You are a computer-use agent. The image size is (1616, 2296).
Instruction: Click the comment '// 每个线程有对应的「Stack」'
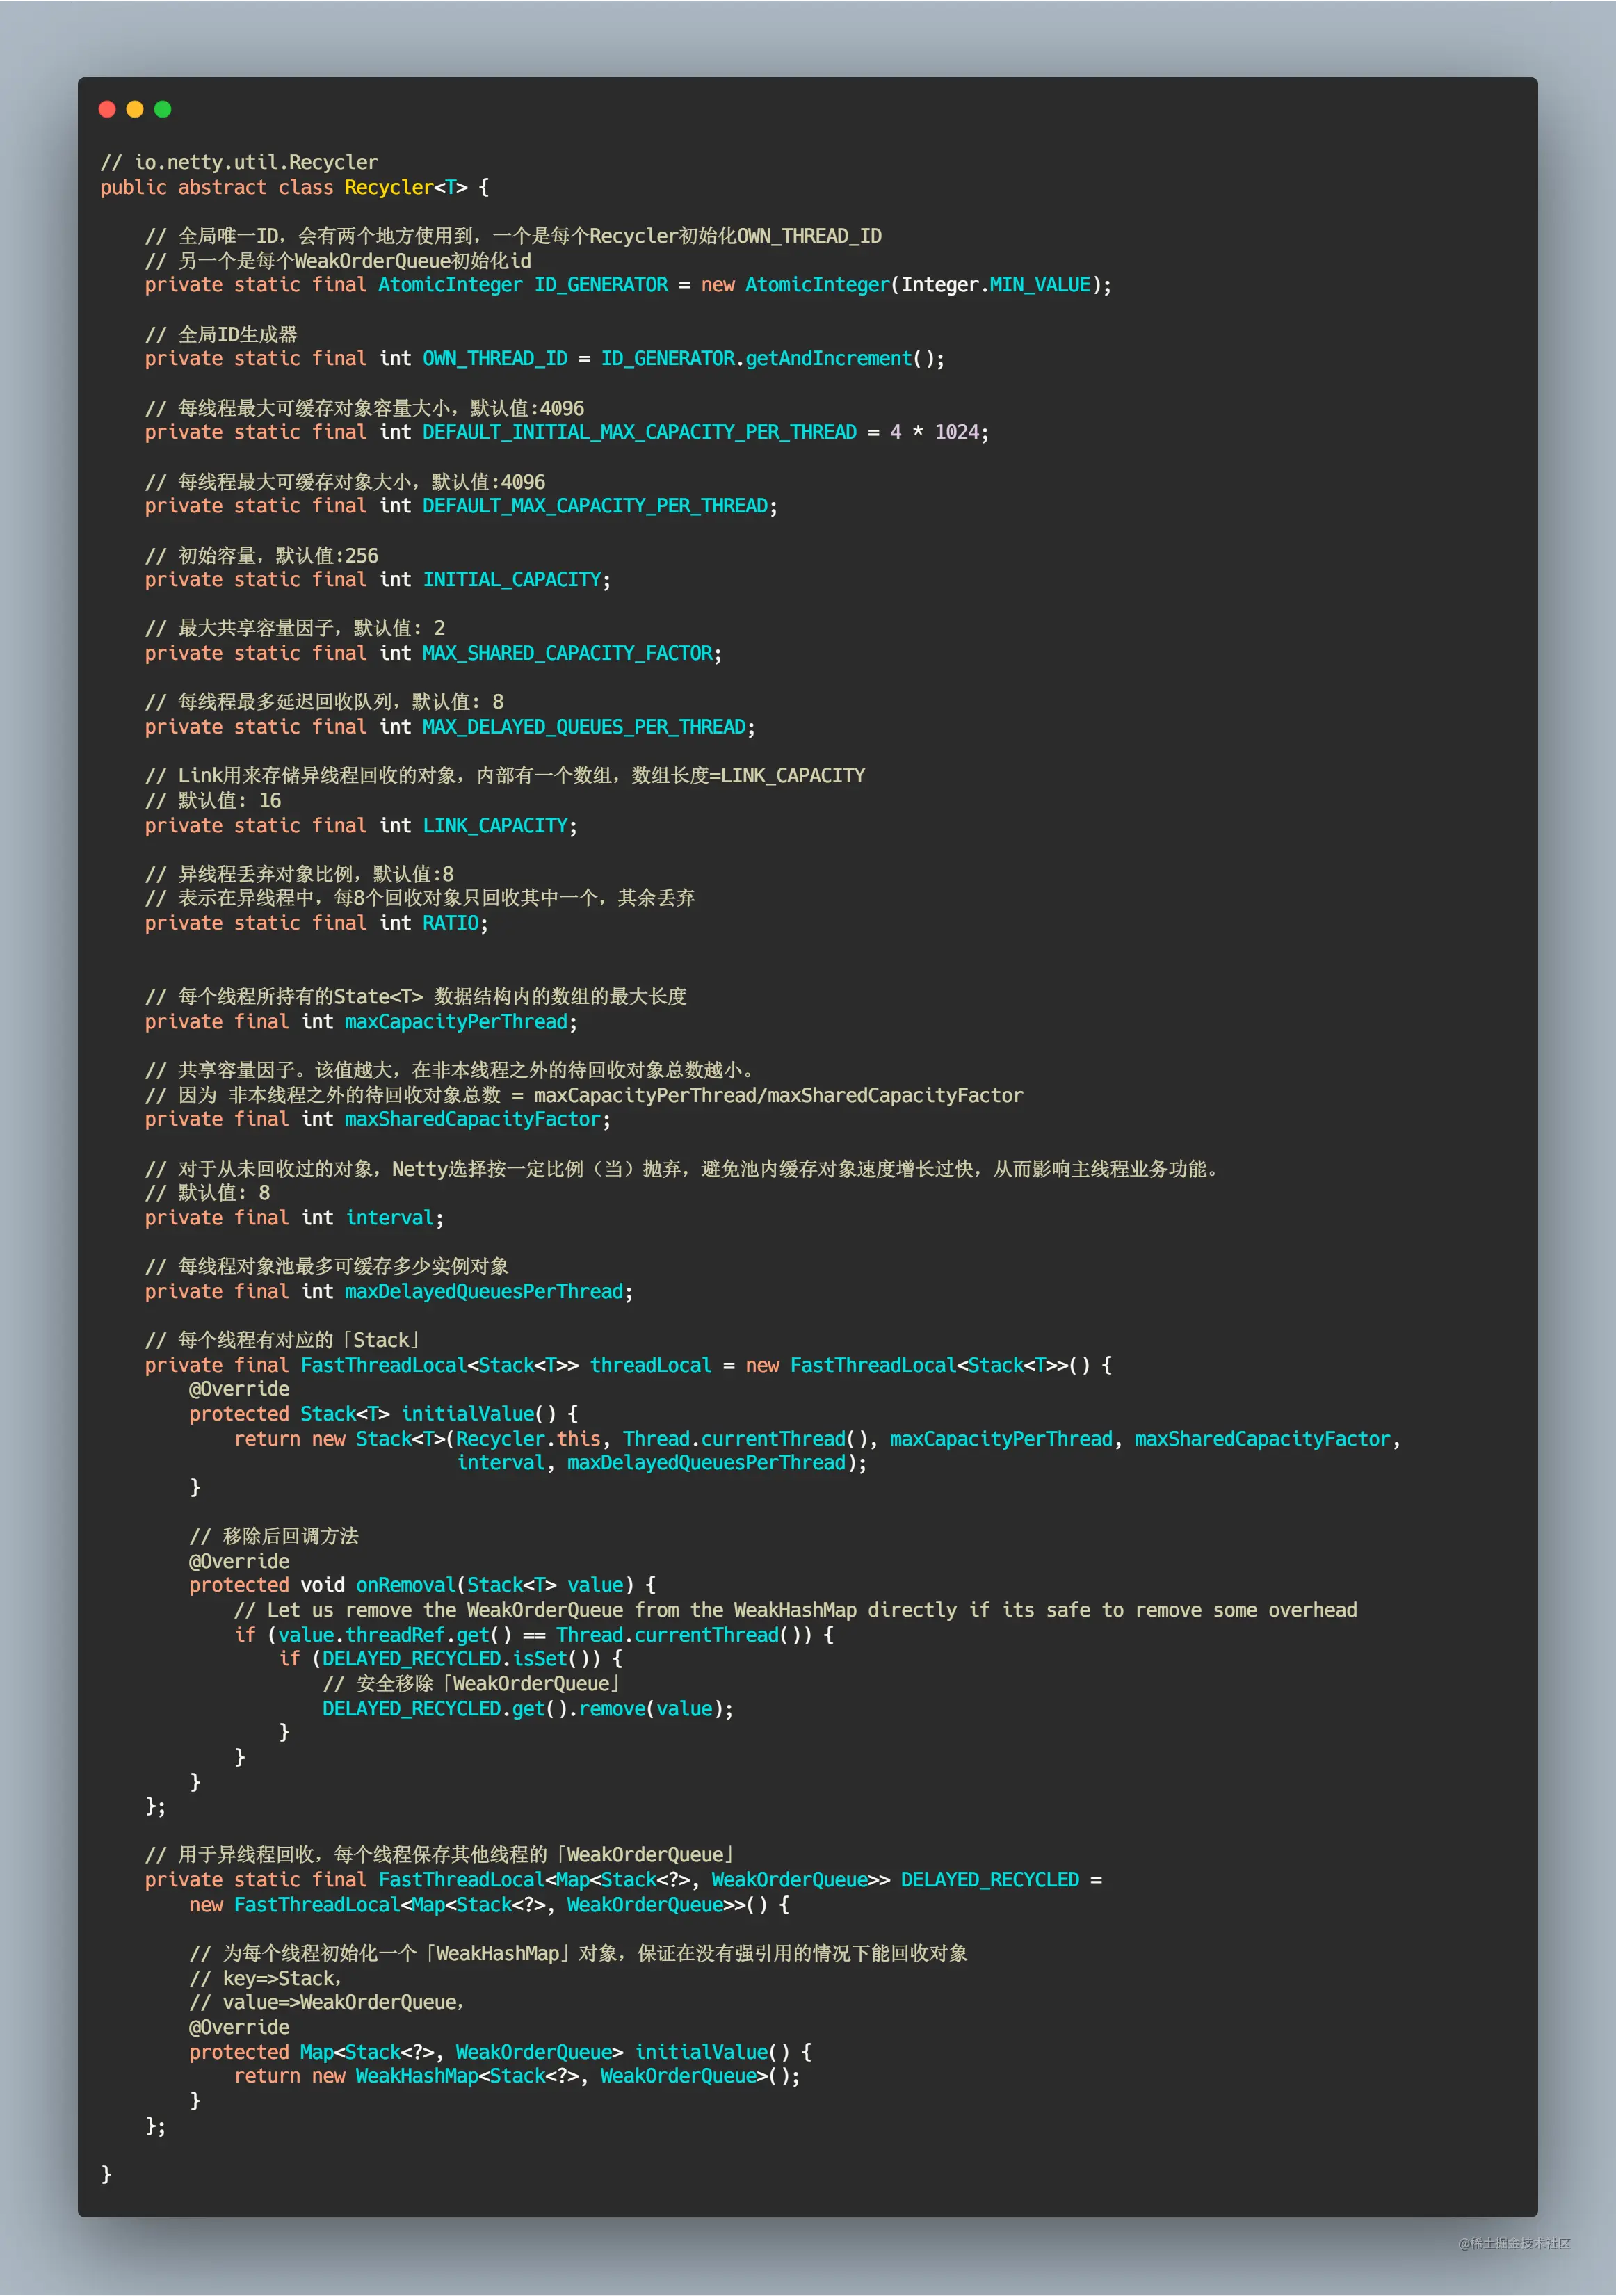[284, 1340]
